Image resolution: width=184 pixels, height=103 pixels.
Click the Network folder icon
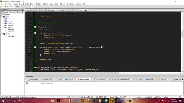[6, 21]
